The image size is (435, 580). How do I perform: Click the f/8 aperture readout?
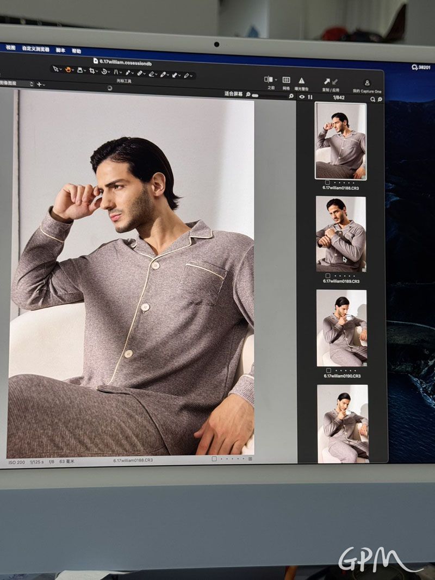[52, 461]
